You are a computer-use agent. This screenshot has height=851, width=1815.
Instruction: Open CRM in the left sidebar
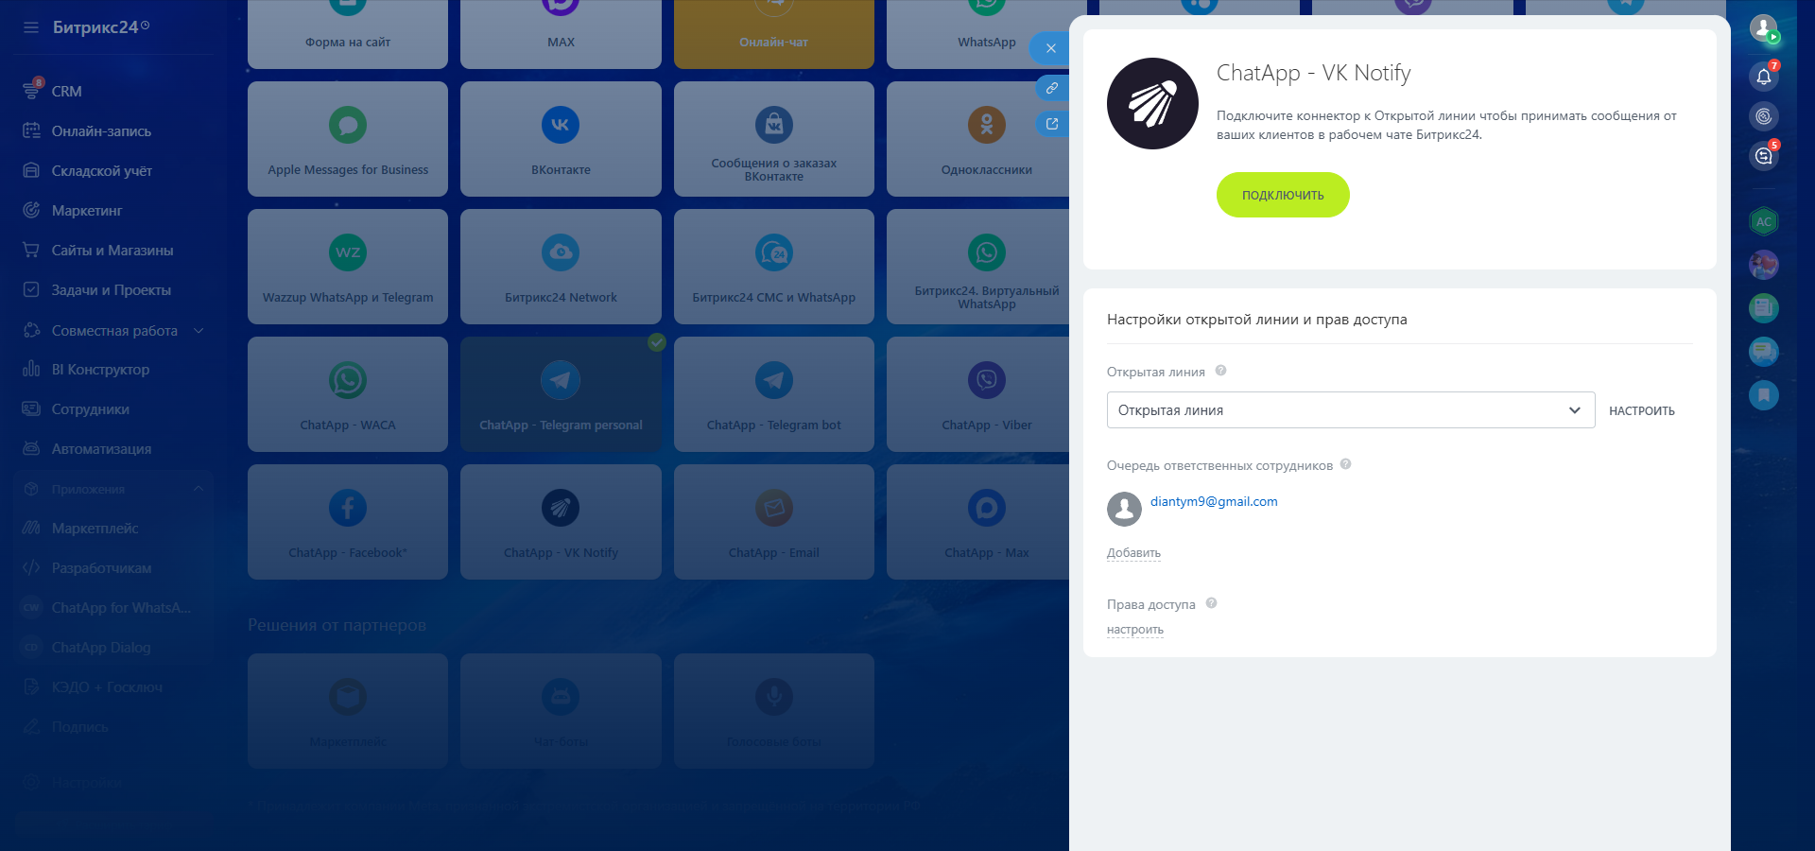click(66, 92)
